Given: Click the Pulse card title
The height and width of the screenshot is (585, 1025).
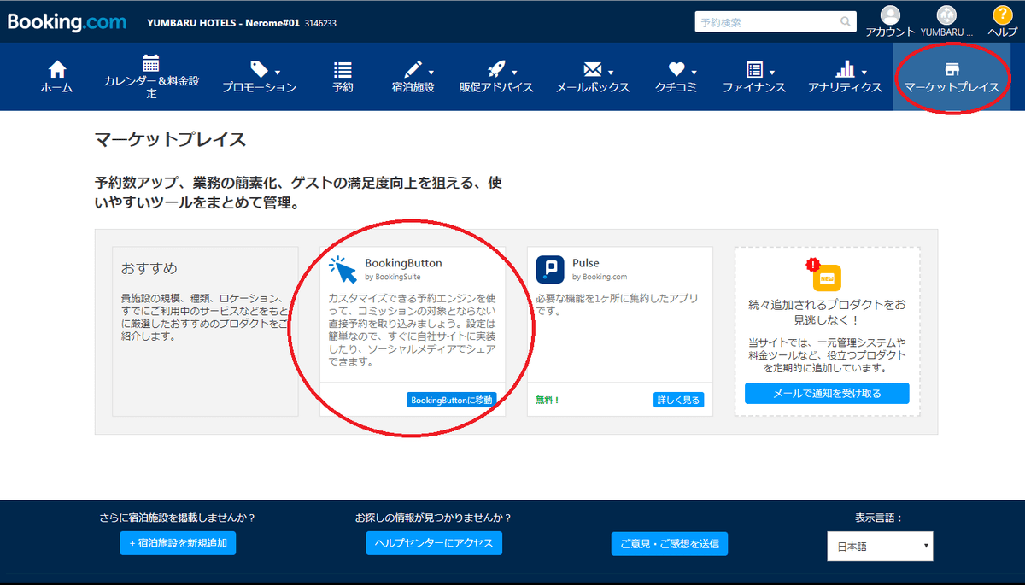Looking at the screenshot, I should pyautogui.click(x=586, y=263).
